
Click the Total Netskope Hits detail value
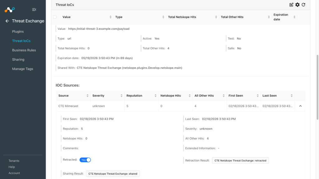coord(88,48)
